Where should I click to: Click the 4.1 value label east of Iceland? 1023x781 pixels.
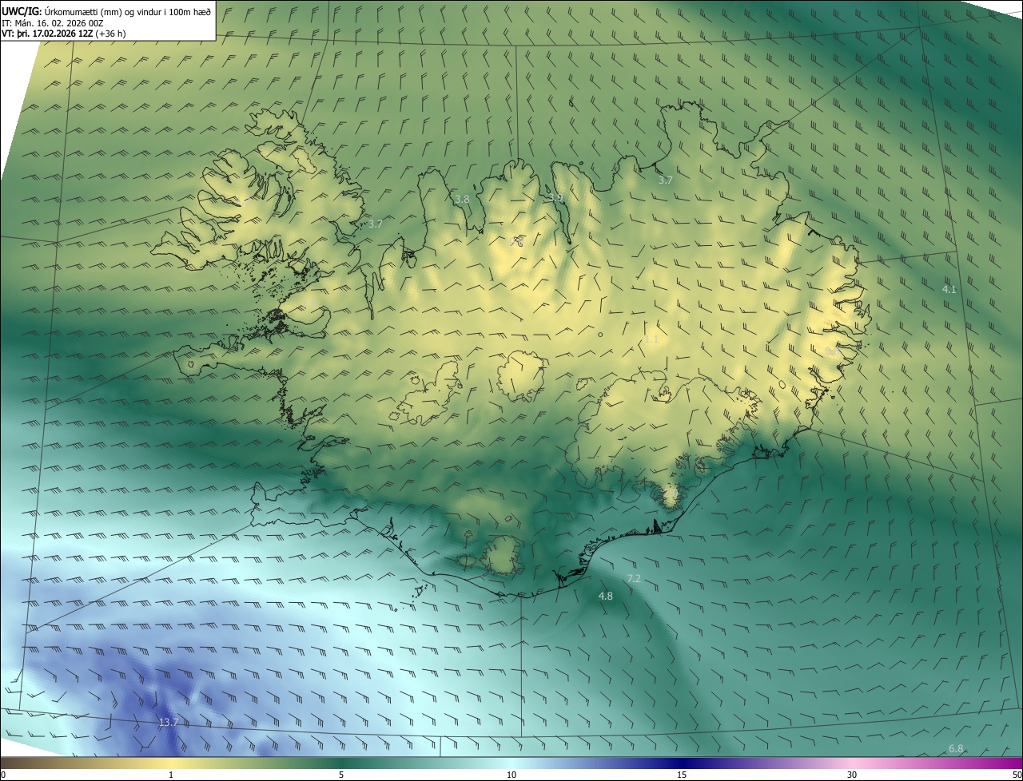point(949,290)
